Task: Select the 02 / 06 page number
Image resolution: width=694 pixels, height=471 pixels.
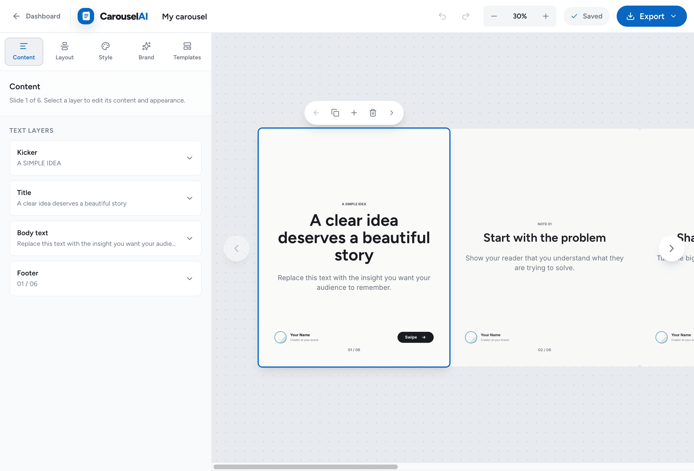Action: click(544, 350)
